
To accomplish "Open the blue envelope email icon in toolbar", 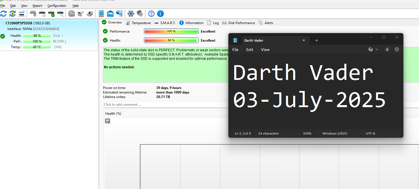I will tap(110, 13).
